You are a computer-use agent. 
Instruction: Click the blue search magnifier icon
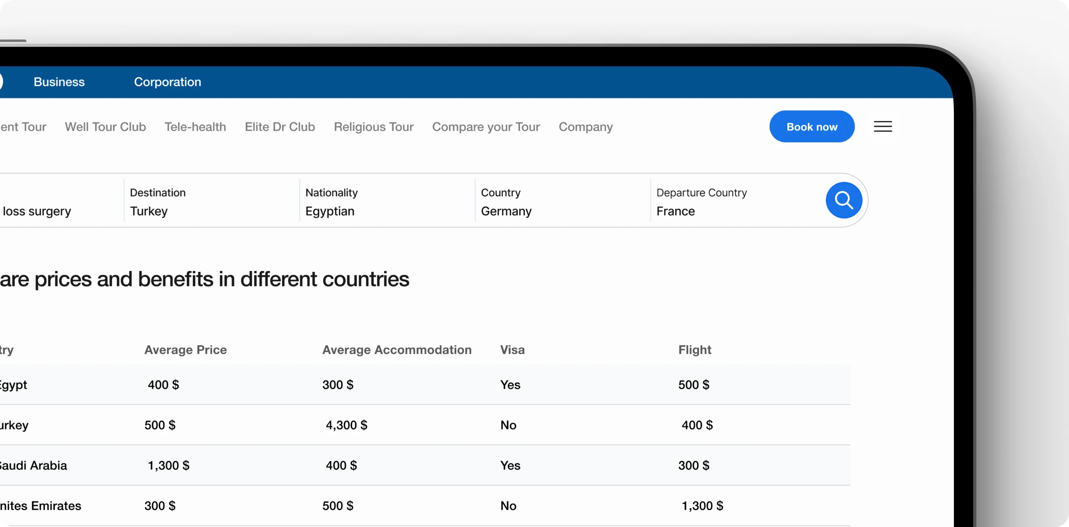[x=844, y=200]
